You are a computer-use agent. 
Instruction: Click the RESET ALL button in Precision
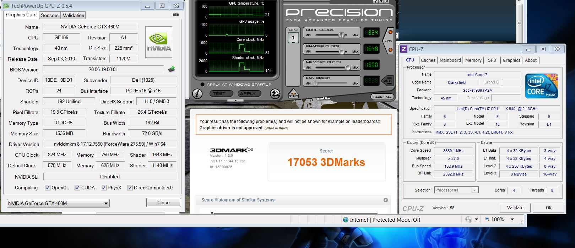pos(382,97)
